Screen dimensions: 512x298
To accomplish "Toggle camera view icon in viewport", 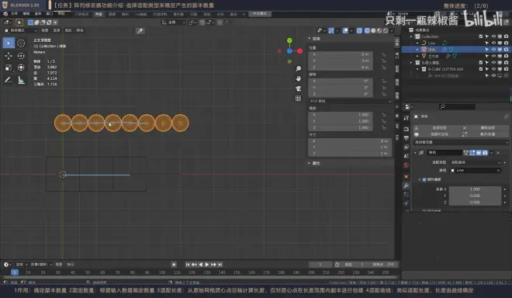I will click(298, 88).
